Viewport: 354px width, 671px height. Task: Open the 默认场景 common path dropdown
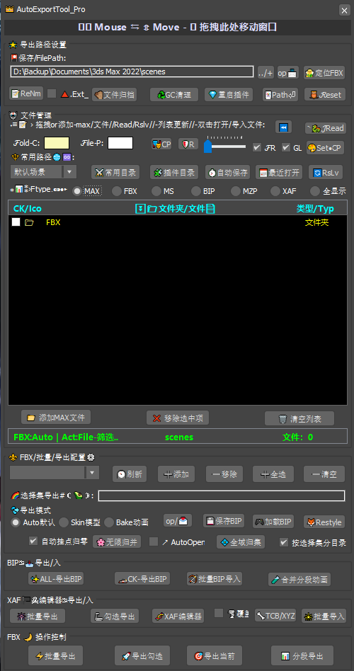coord(43,172)
